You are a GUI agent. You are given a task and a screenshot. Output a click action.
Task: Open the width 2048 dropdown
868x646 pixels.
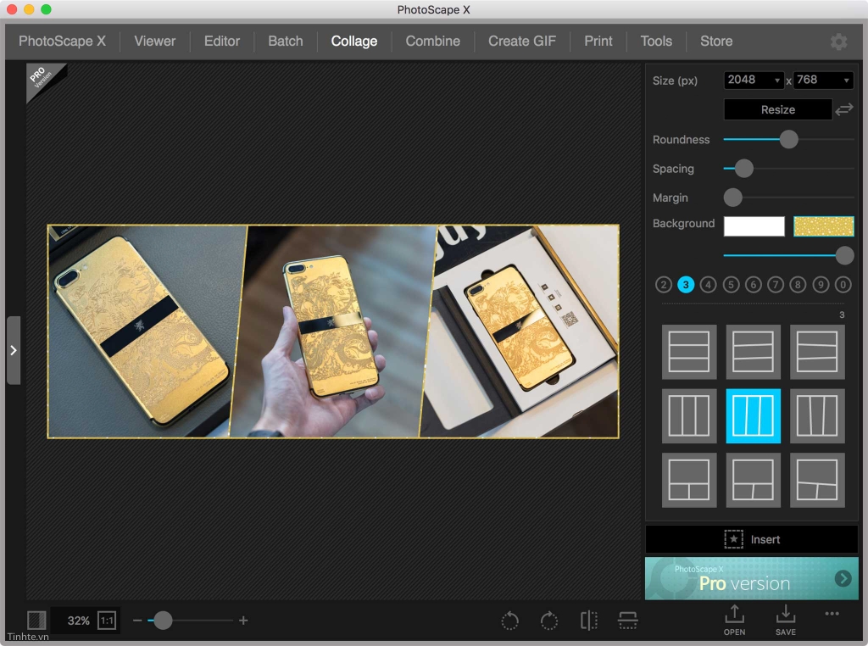click(x=754, y=80)
